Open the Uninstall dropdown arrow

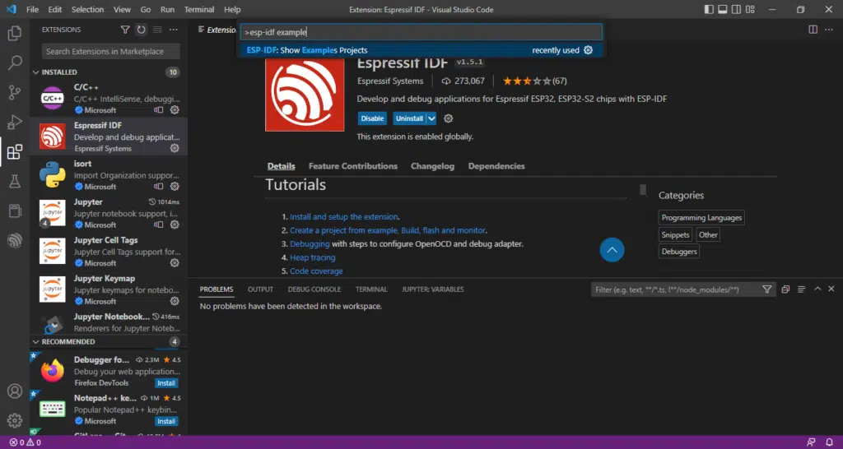pyautogui.click(x=431, y=118)
